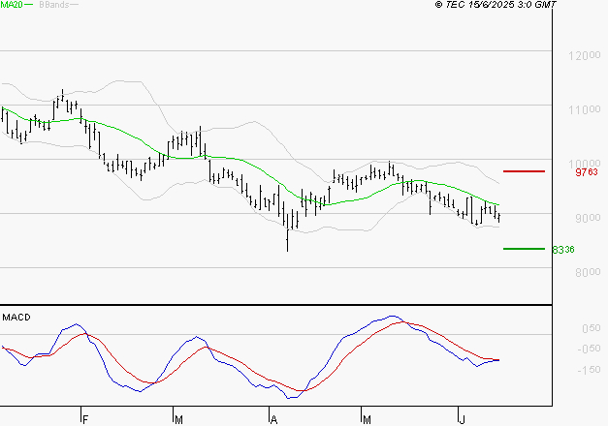Select the M marker between A and J
The height and width of the screenshot is (426, 608).
367,419
